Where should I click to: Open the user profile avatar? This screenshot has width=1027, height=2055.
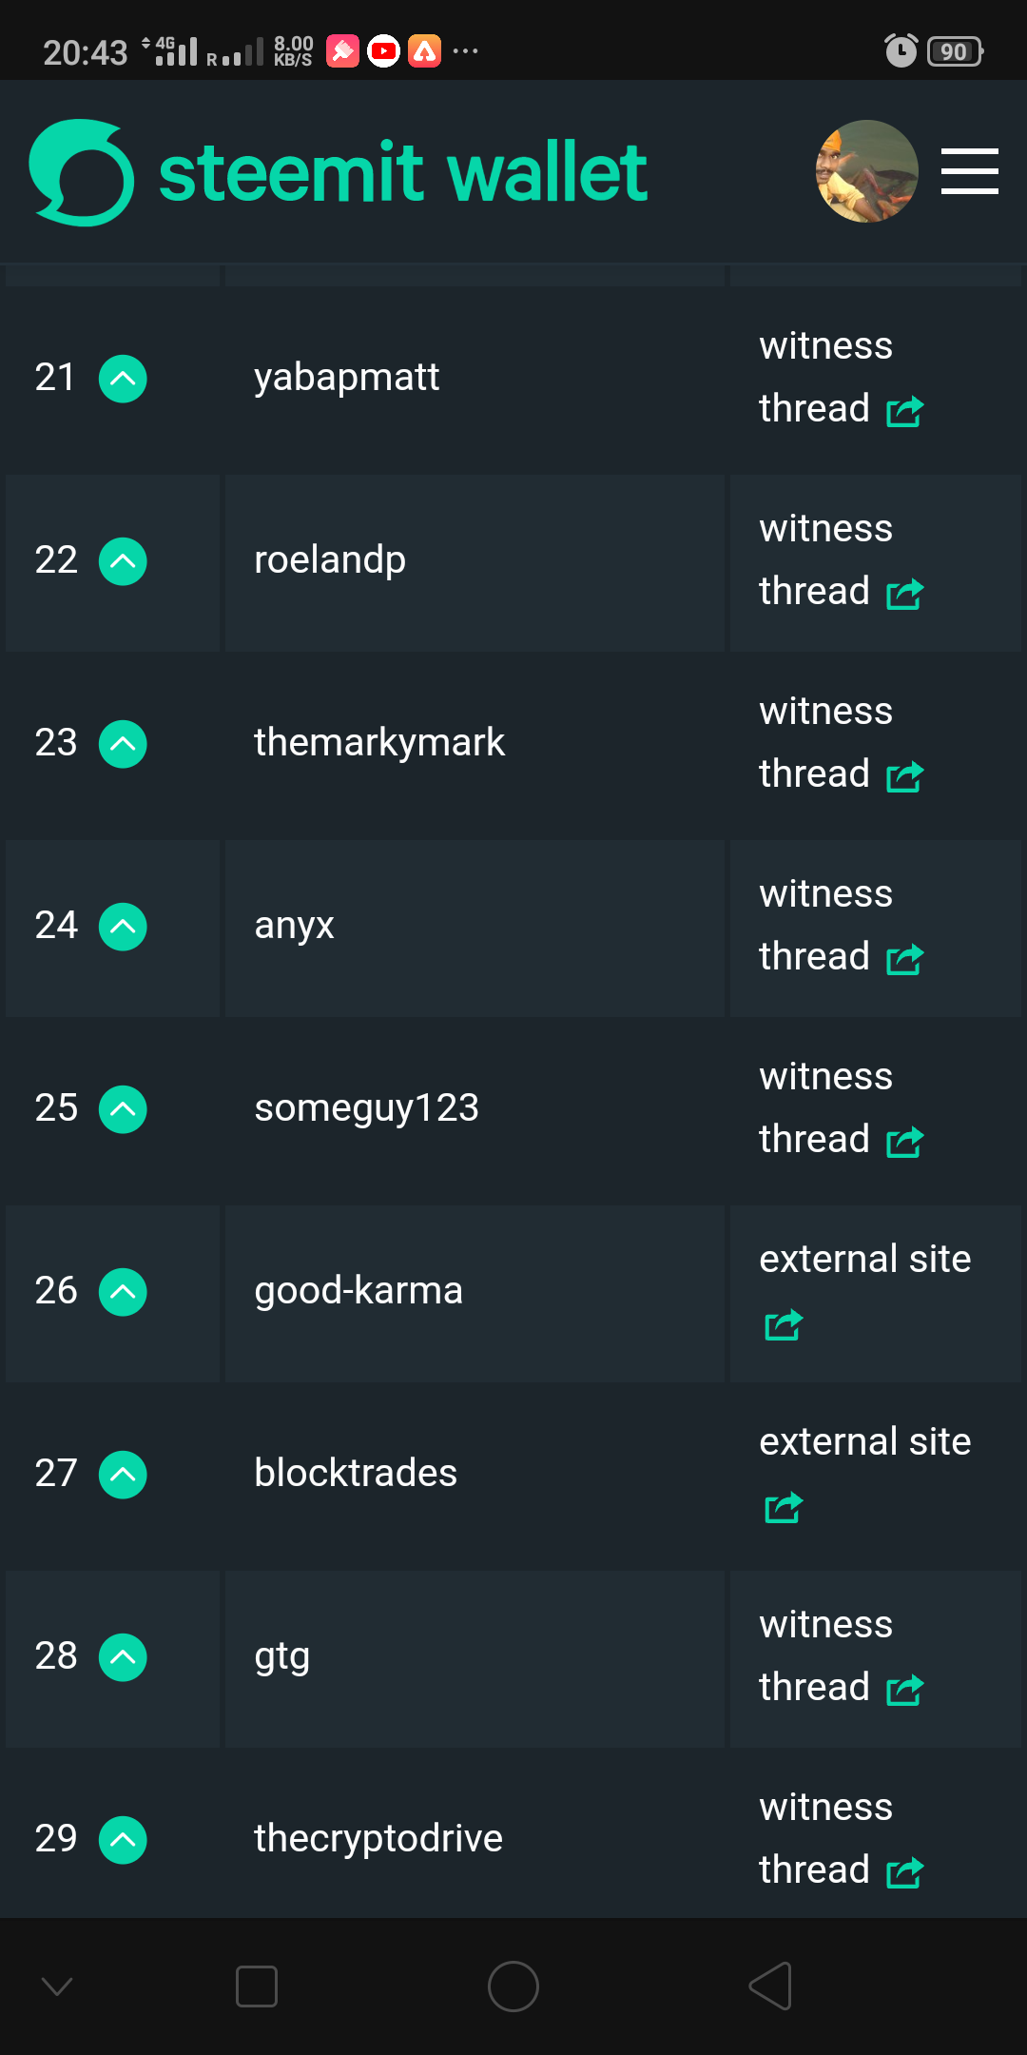867,171
